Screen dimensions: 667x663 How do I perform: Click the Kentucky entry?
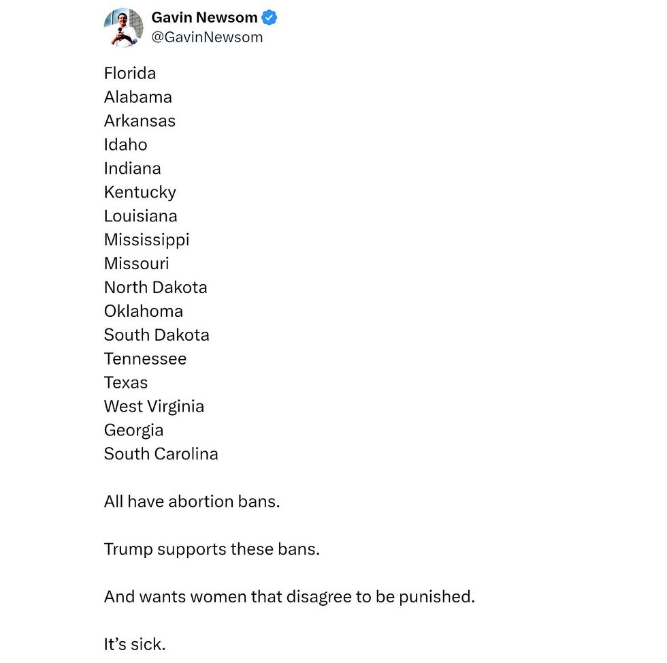click(x=140, y=192)
